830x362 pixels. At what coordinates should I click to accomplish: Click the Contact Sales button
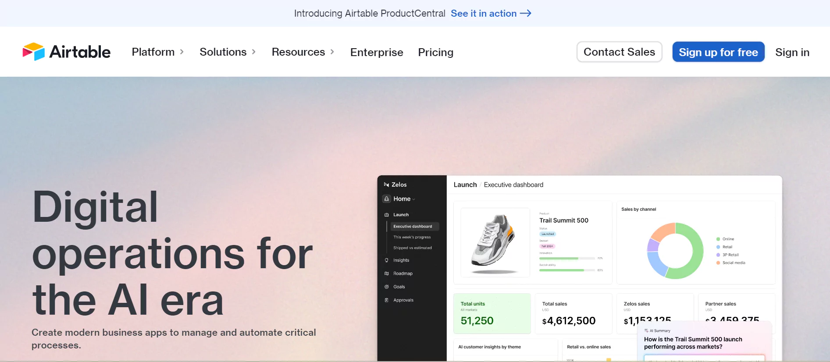pyautogui.click(x=619, y=52)
